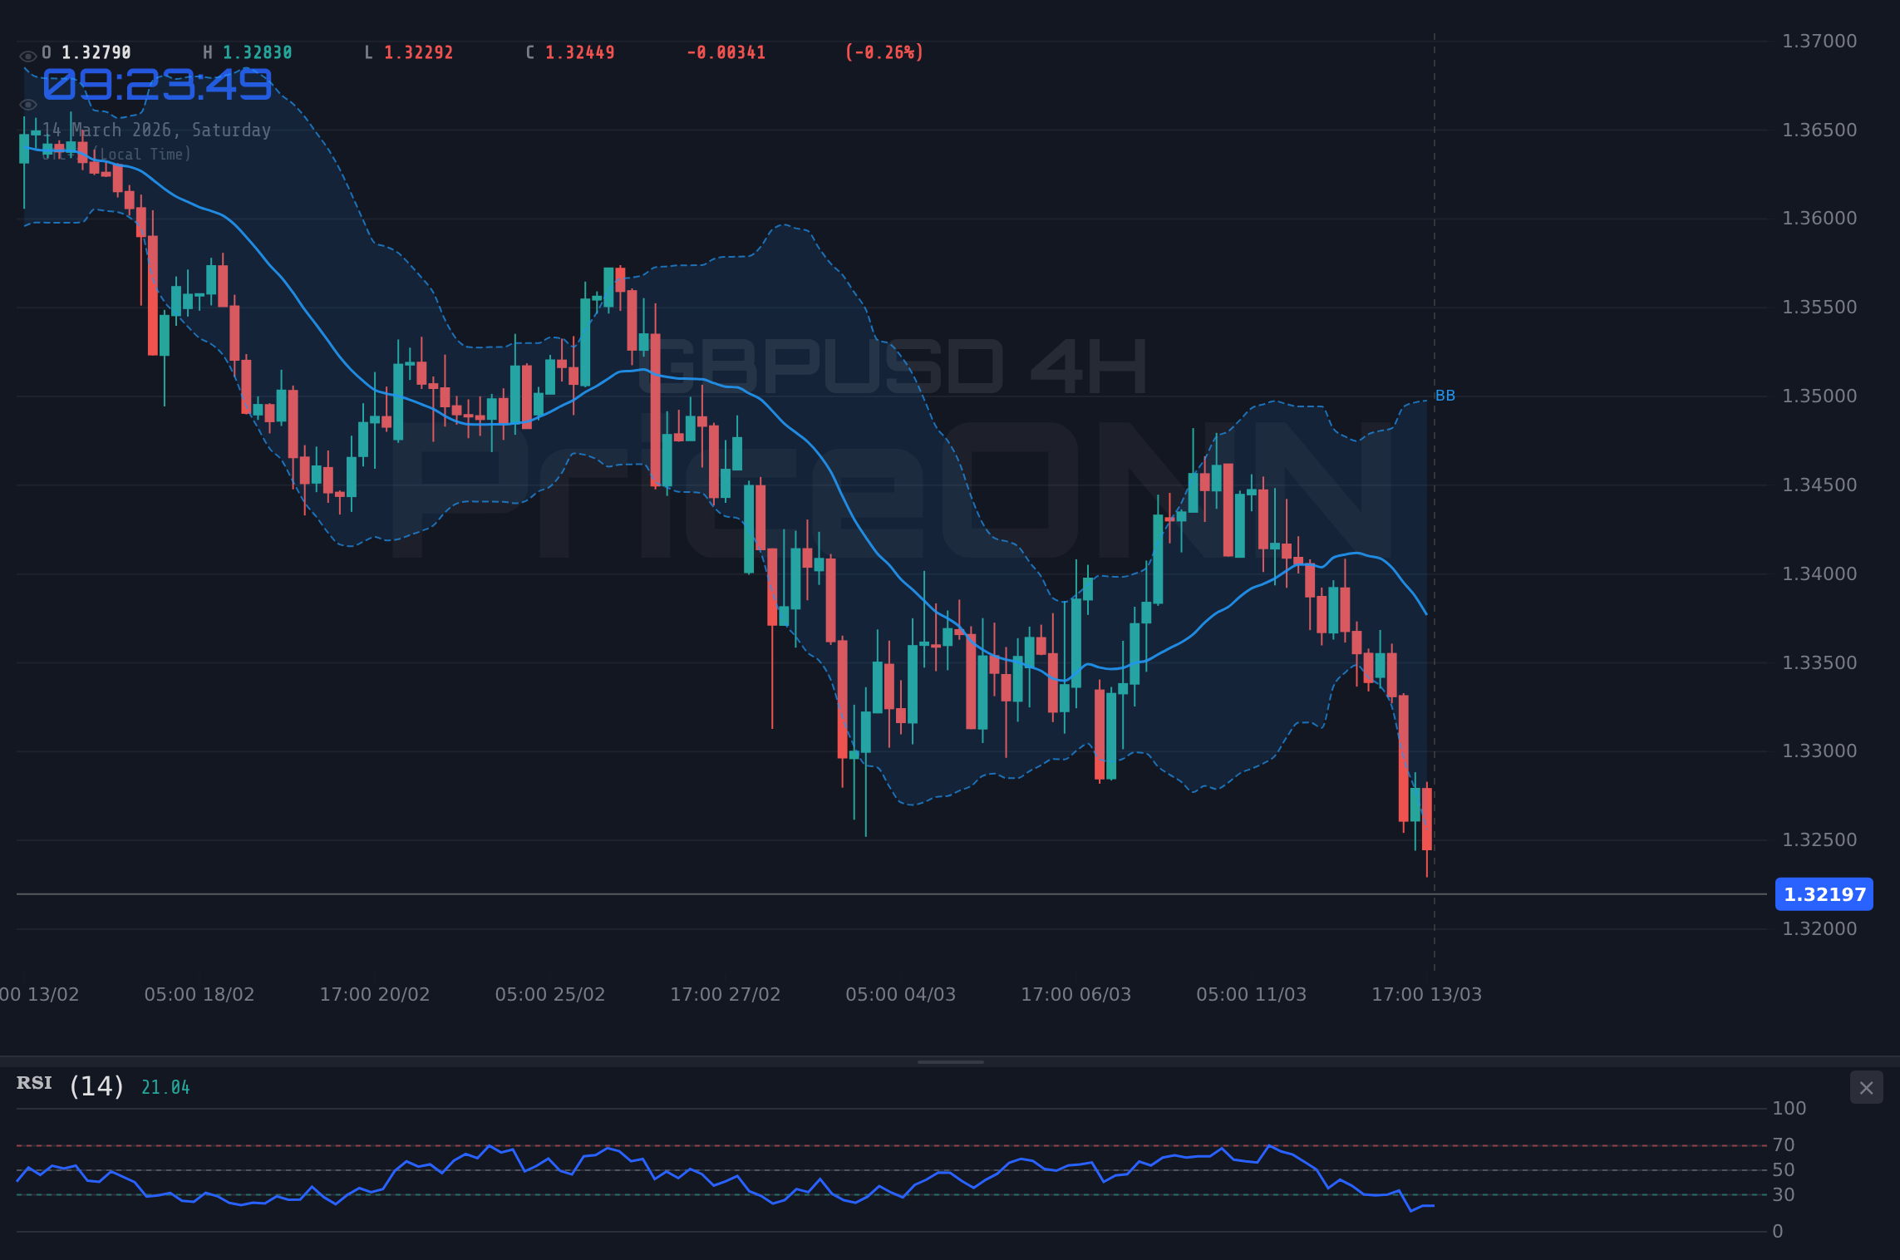Click the date 14 March 2026, Saturday
Screen dimensions: 1900x1260
click(x=157, y=130)
